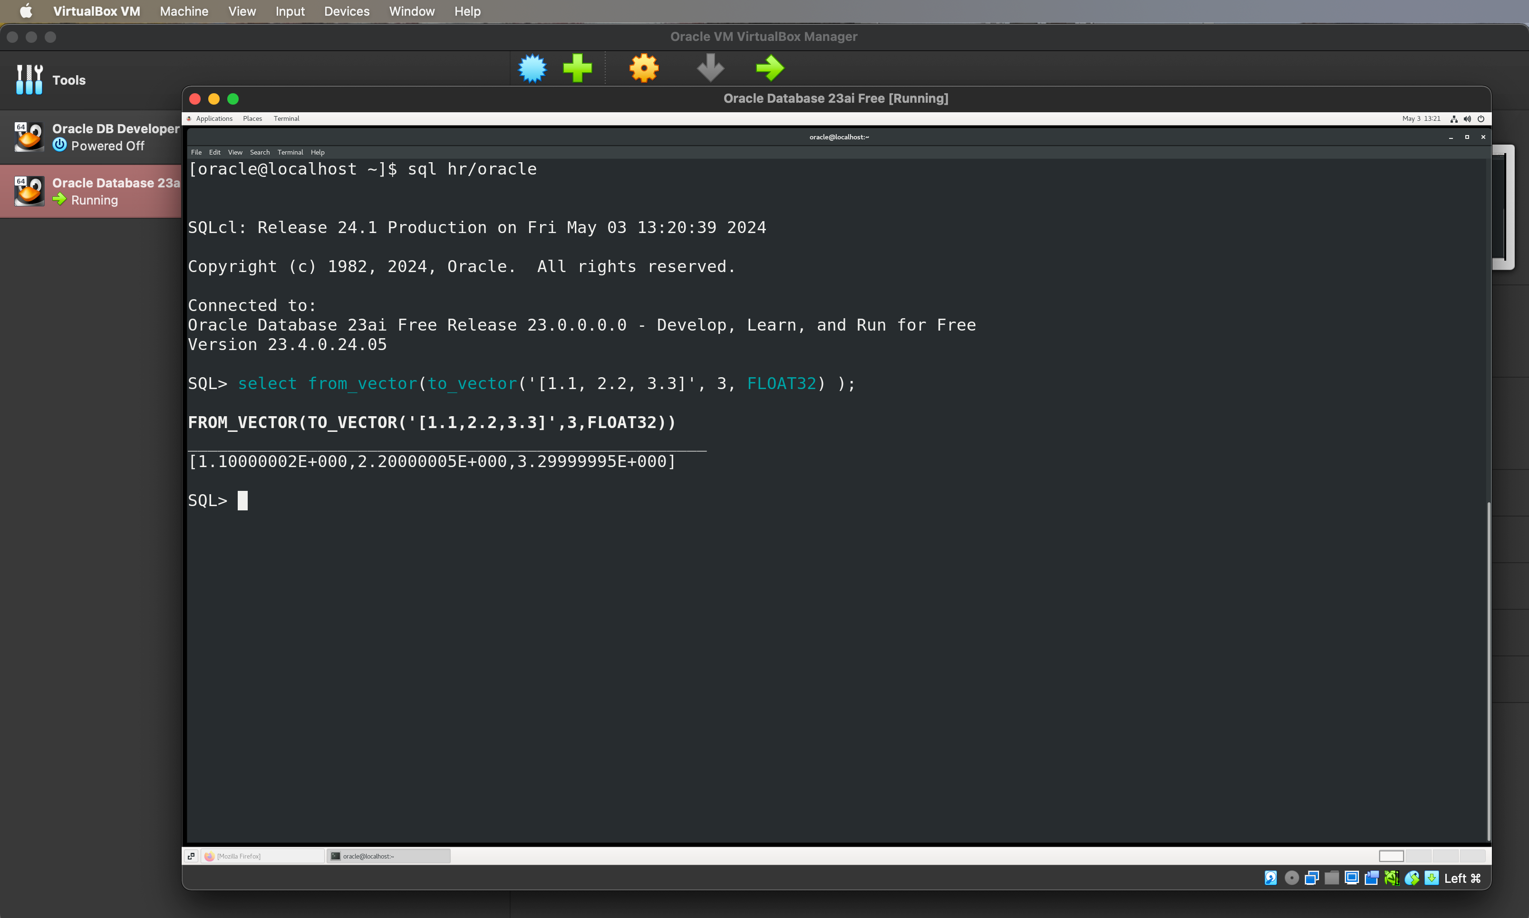The height and width of the screenshot is (918, 1529).
Task: Click the blue New VM starburst icon in VirtualBox Manager
Action: coord(532,68)
